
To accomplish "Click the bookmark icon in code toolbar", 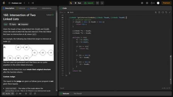I will (x=159, y=12).
